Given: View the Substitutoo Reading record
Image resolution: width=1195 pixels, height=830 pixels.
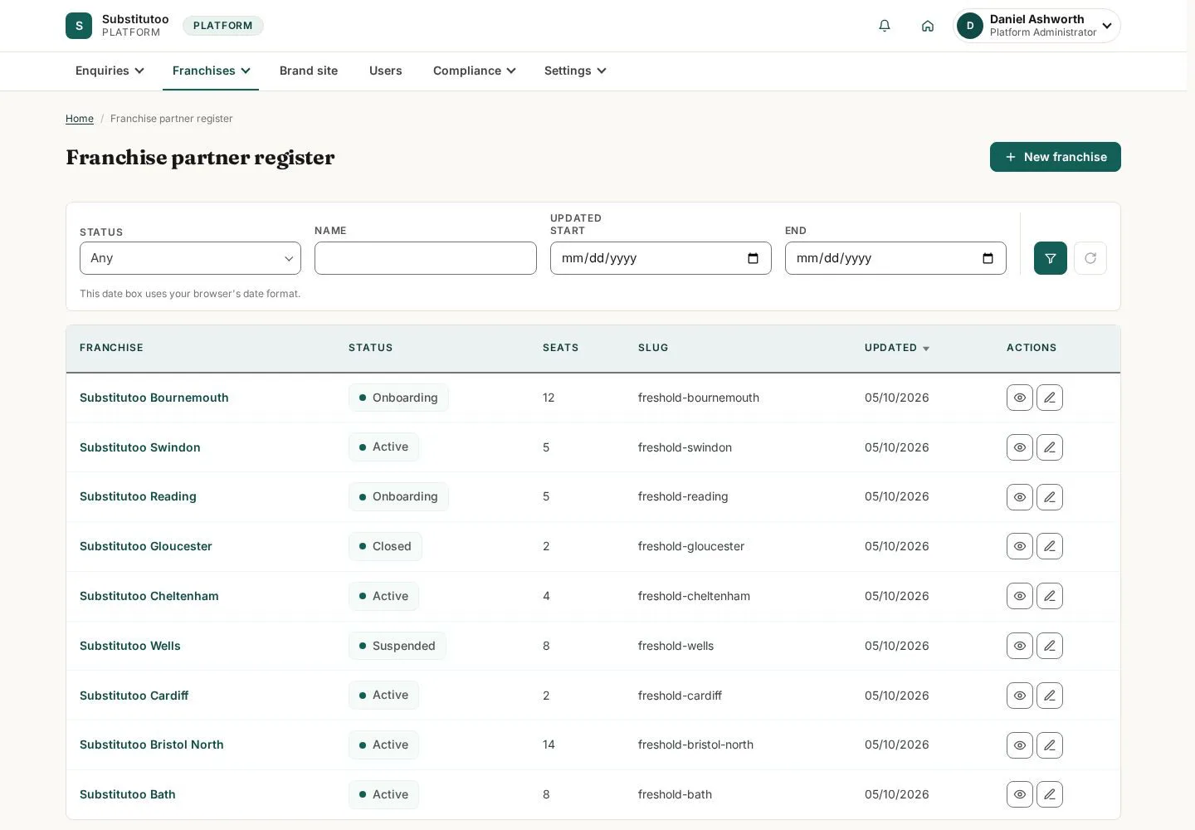Looking at the screenshot, I should pos(1020,497).
